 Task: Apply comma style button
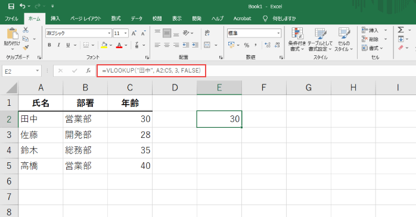(x=256, y=45)
